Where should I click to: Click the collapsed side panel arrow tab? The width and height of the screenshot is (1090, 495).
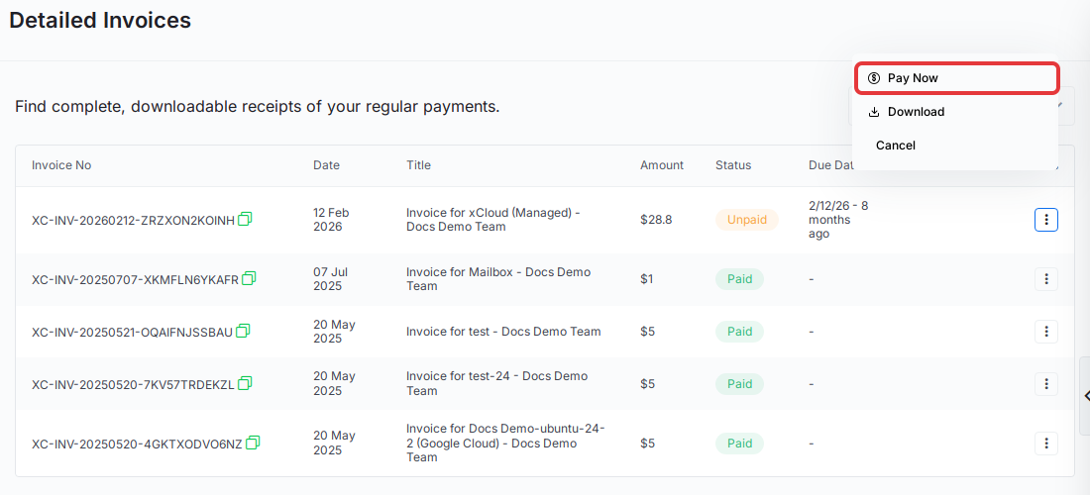coord(1085,396)
